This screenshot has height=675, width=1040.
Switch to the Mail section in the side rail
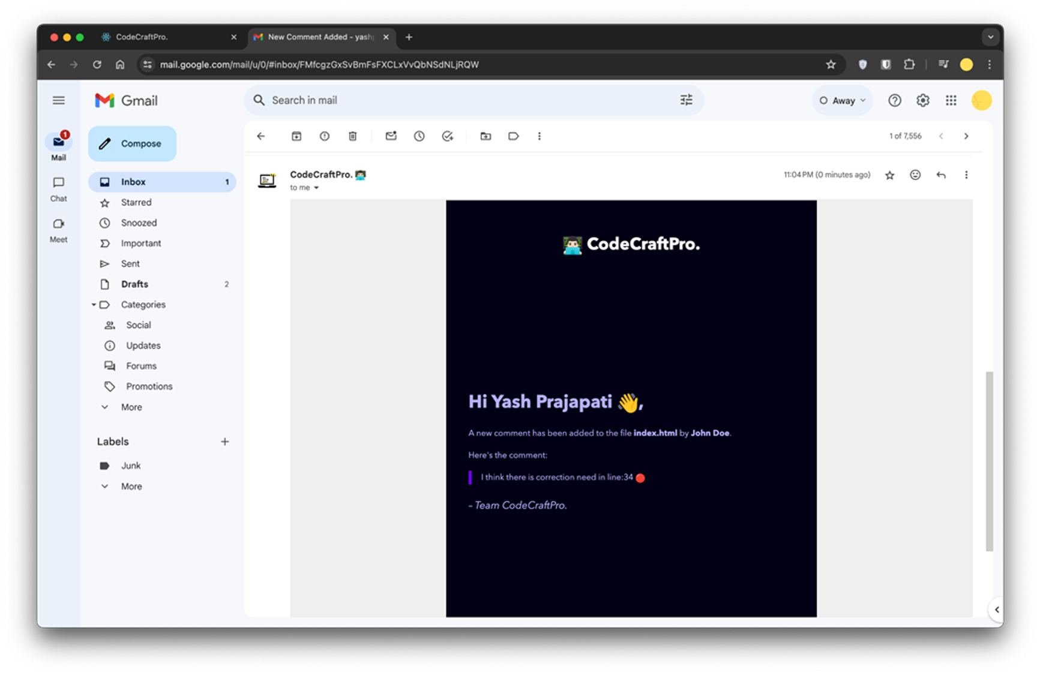(58, 146)
